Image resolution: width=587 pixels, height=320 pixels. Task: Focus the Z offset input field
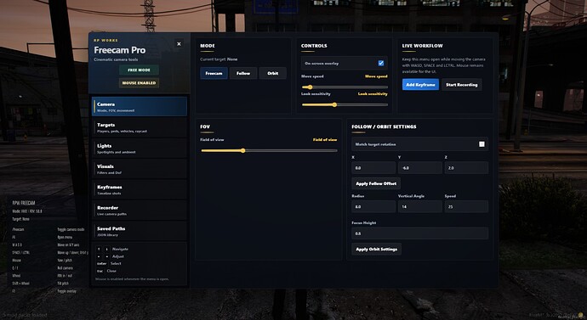[466, 168]
